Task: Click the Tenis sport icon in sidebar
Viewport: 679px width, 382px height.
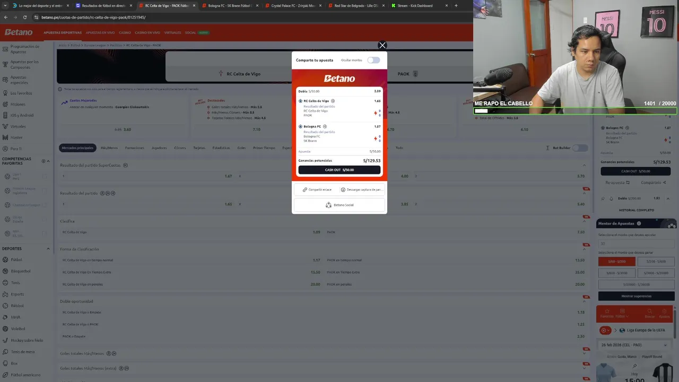Action: [5, 283]
